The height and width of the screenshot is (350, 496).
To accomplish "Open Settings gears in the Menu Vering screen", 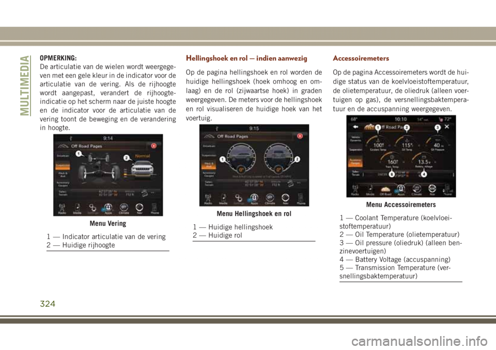I will tap(92, 209).
